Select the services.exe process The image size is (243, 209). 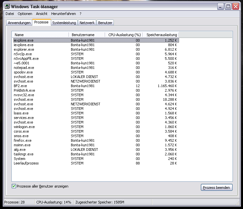tap(96, 118)
